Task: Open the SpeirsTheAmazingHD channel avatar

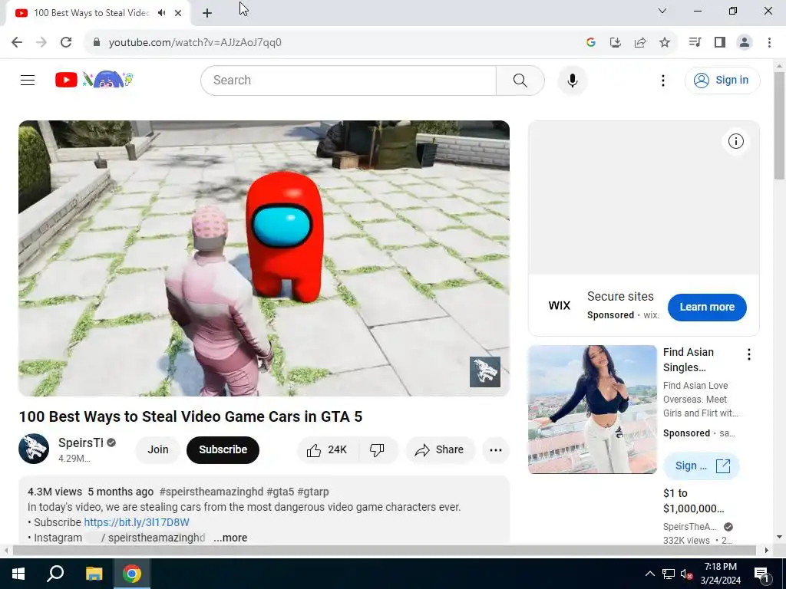Action: (34, 449)
